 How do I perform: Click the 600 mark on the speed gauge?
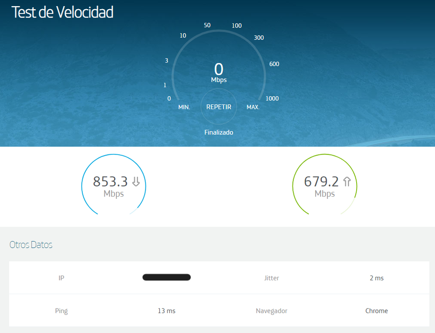click(274, 64)
